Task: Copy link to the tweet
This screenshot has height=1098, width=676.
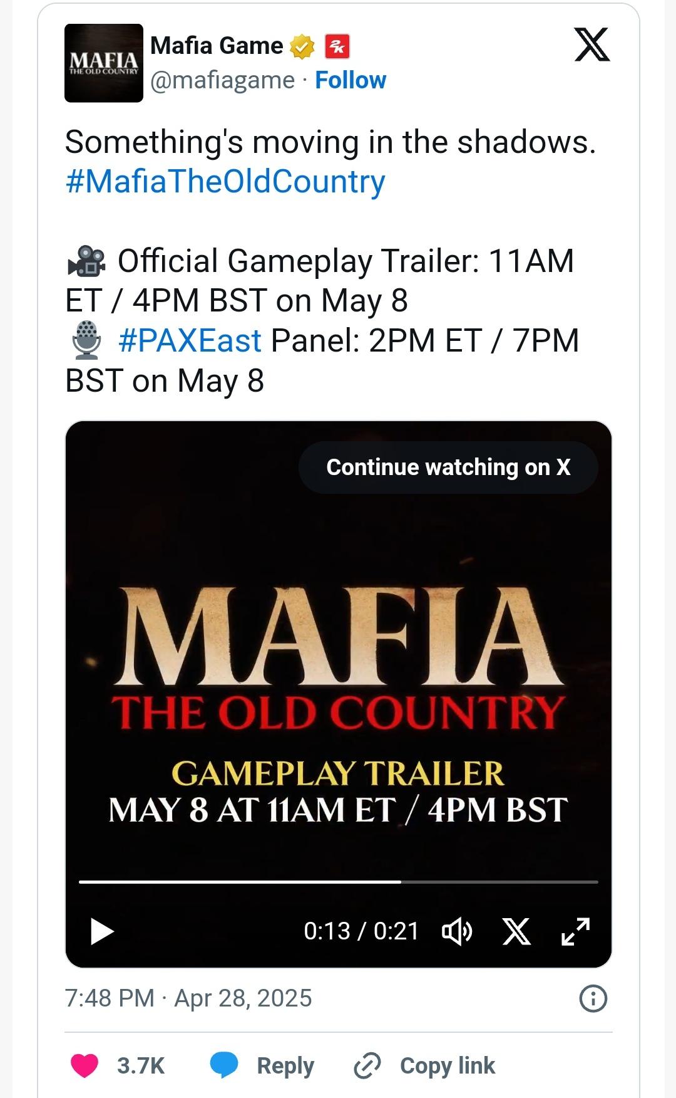Action: pyautogui.click(x=425, y=1065)
